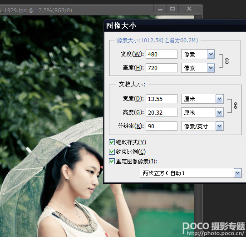Click the 图像大小 dialog title bar
The height and width of the screenshot is (237, 246).
click(175, 25)
